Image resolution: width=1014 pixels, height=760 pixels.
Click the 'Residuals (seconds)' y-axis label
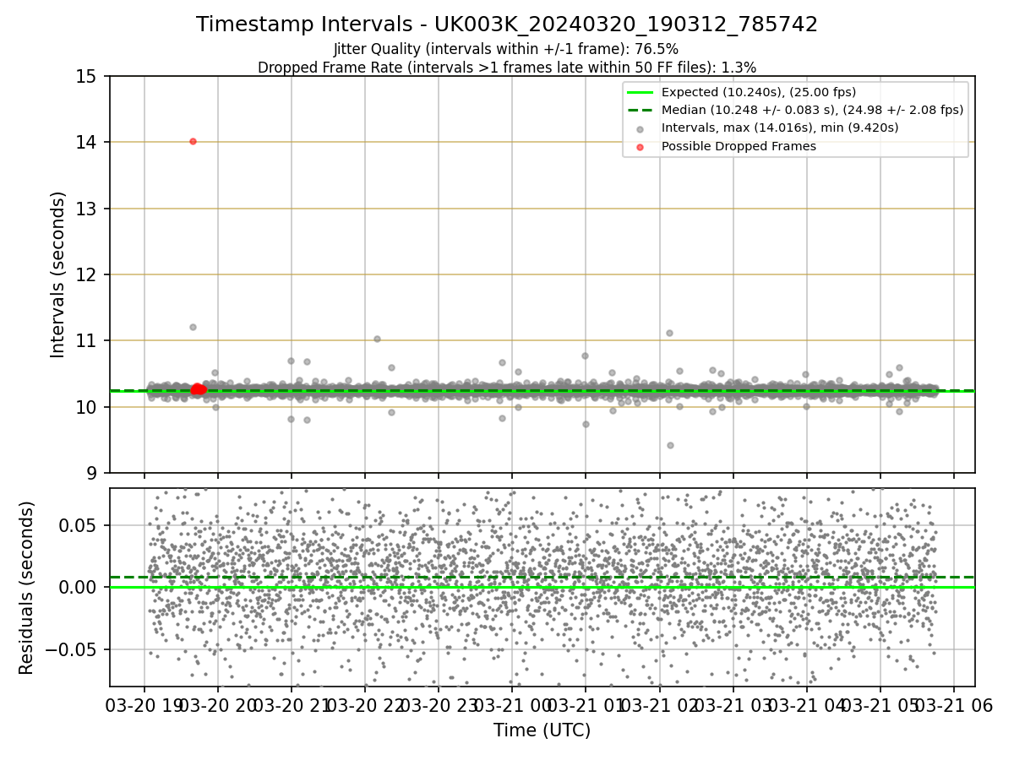point(27,587)
